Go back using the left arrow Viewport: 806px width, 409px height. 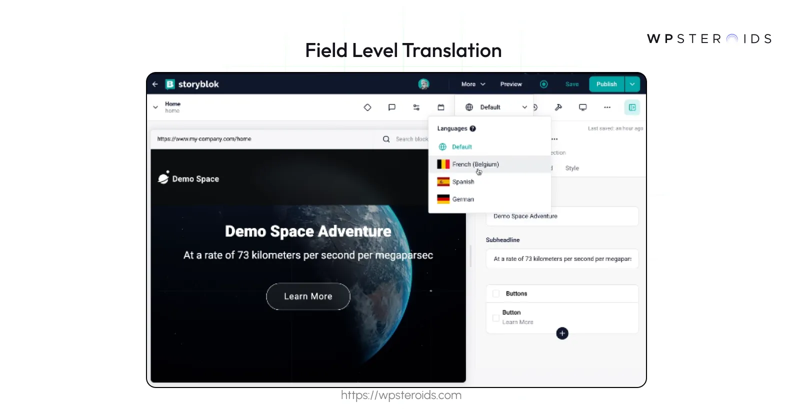coord(155,84)
